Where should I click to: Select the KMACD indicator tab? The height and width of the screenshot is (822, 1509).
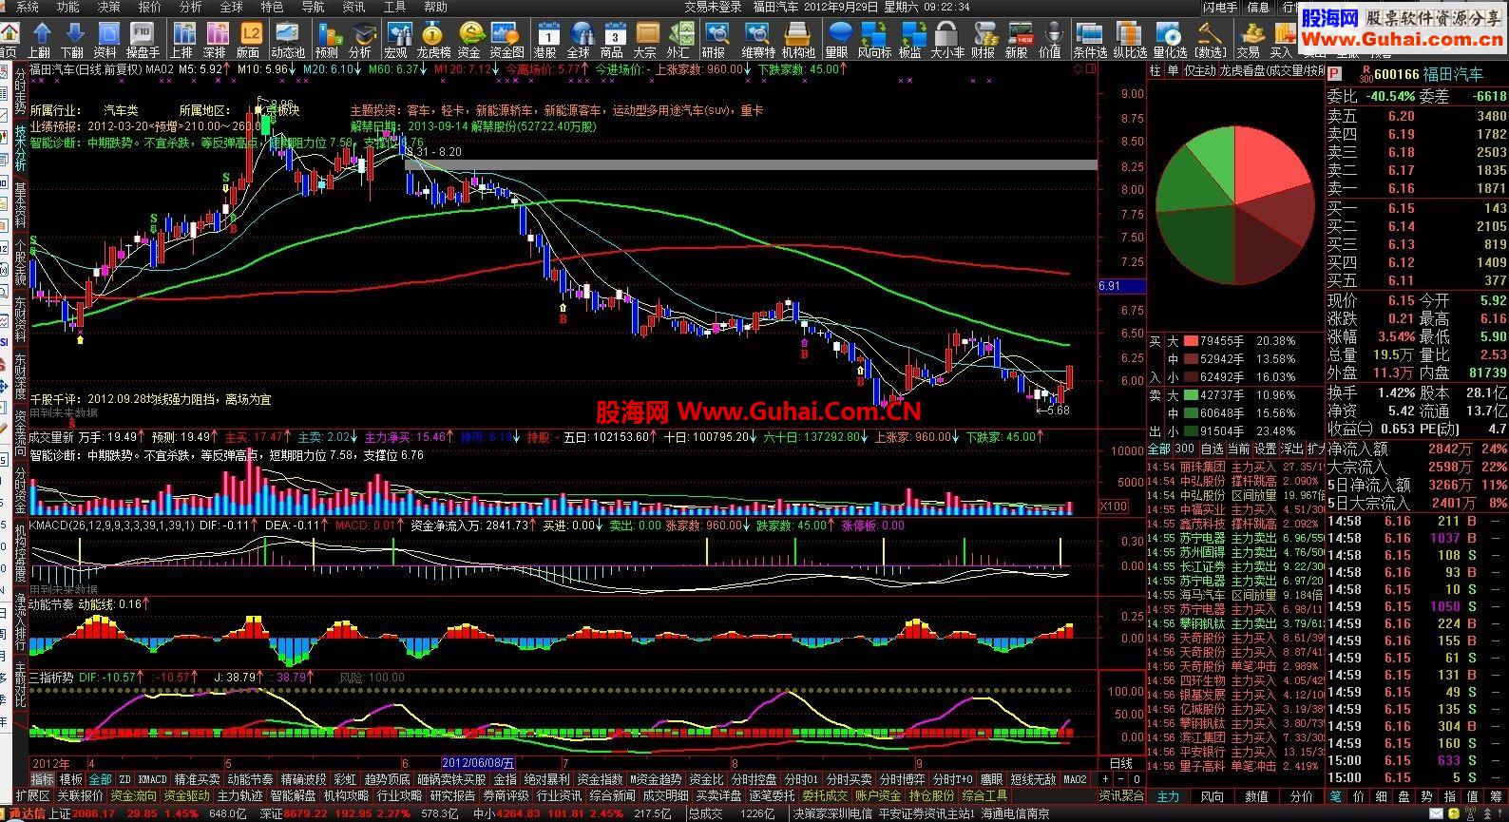(152, 779)
